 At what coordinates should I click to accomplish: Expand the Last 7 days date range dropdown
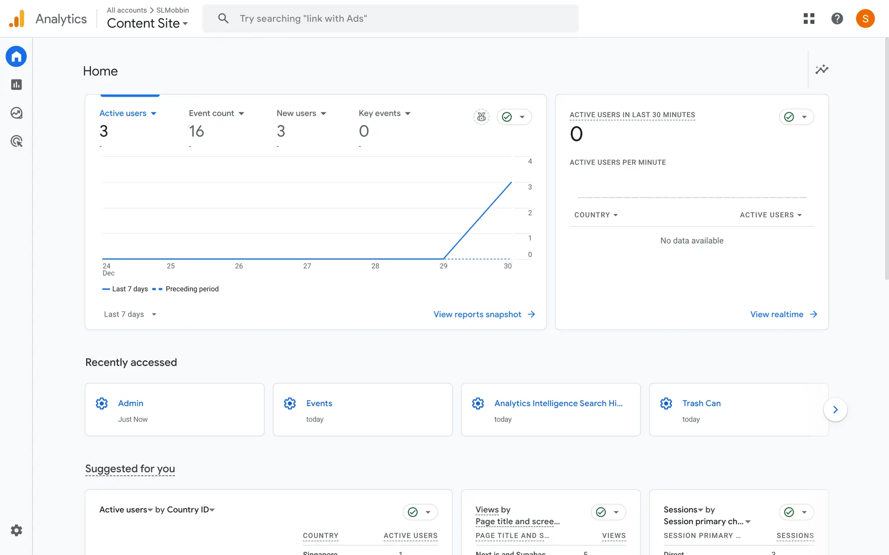coord(130,314)
